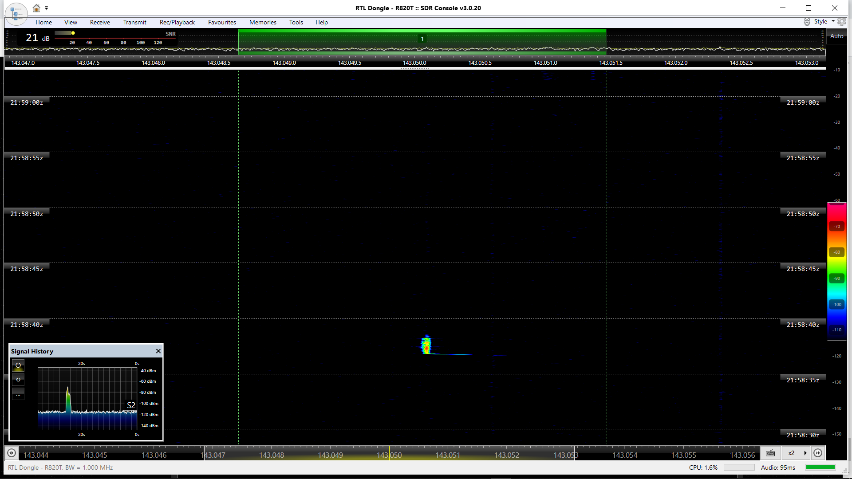
Task: Open the Memories ribbon tab
Action: [263, 22]
